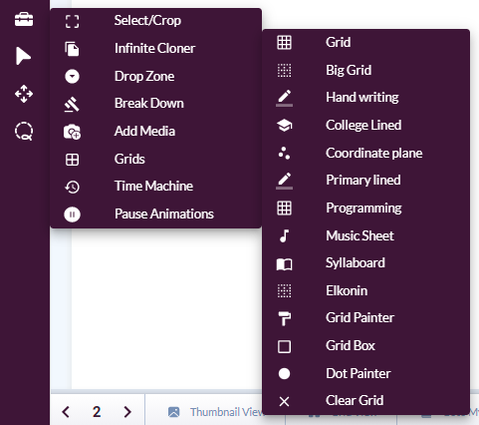The width and height of the screenshot is (479, 425).
Task: Go to the next page arrow
Action: [x=127, y=412]
